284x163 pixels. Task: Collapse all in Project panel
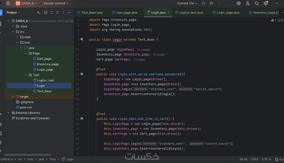click(58, 12)
